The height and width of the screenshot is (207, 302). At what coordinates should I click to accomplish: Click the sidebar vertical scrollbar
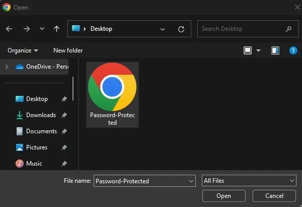click(x=73, y=89)
